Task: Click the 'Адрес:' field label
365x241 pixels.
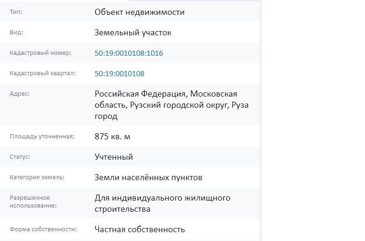Action: point(20,94)
